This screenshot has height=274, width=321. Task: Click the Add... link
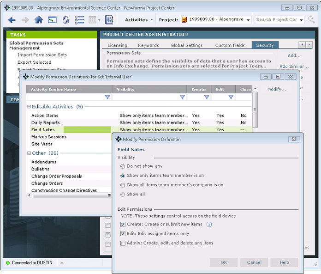(x=294, y=55)
